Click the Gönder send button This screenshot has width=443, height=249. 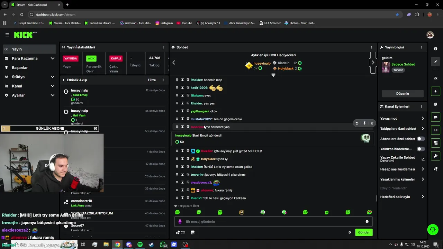tap(364, 232)
